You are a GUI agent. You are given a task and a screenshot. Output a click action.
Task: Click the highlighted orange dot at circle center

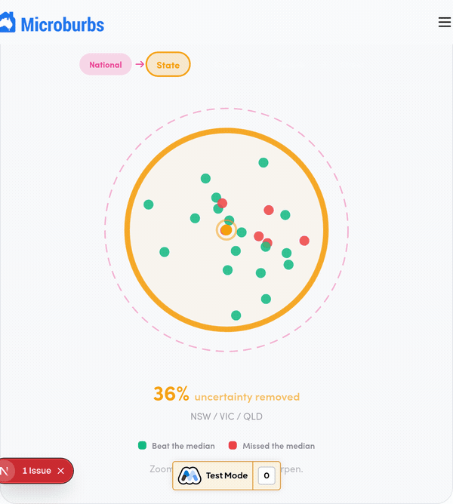point(226,230)
